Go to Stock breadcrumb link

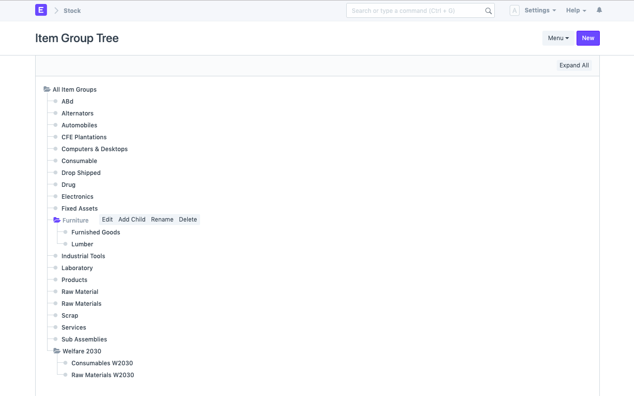tap(72, 10)
